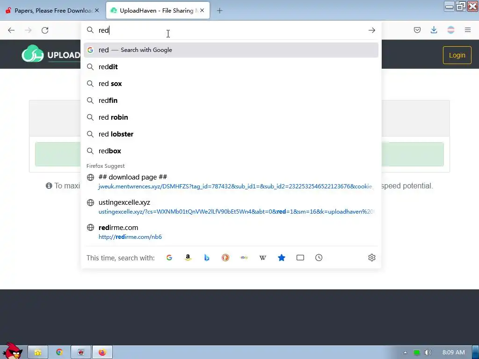Select the 'redfin' suggestion
Image resolution: width=479 pixels, height=359 pixels.
pyautogui.click(x=231, y=101)
